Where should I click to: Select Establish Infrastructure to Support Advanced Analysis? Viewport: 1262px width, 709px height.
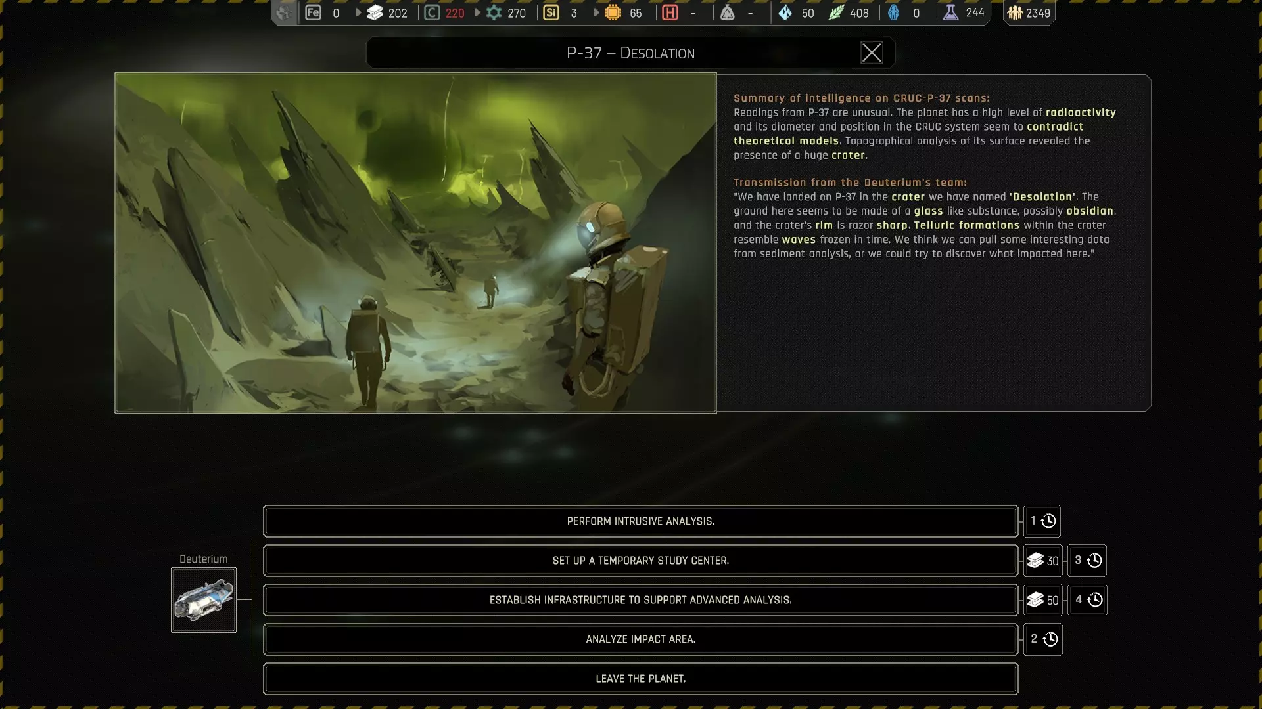640,600
